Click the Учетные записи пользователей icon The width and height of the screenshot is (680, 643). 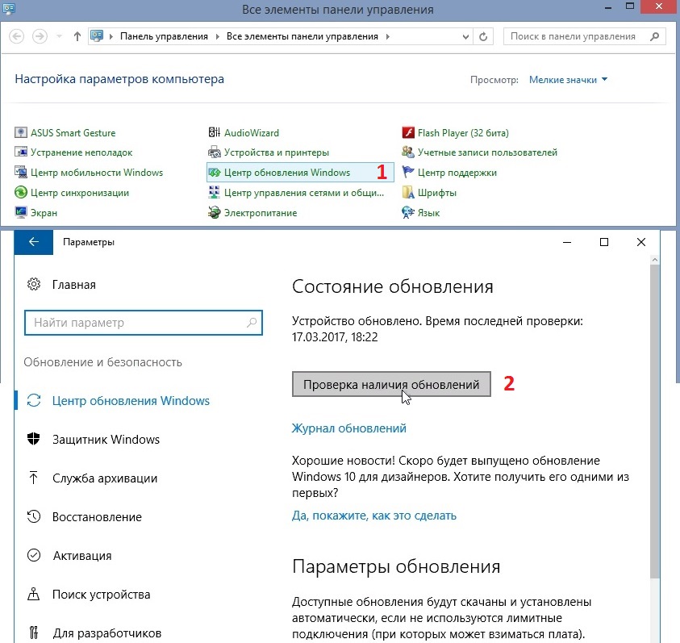click(x=408, y=152)
